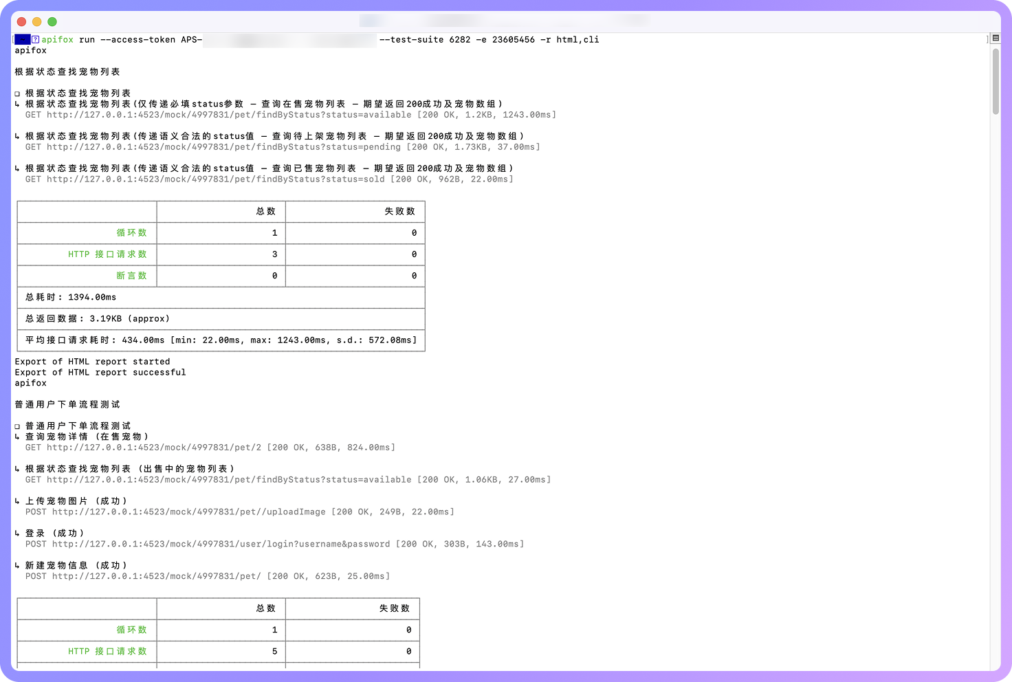Image resolution: width=1012 pixels, height=682 pixels.
Task: Select the '上传宠物图片（成功）' step
Action: tap(71, 501)
